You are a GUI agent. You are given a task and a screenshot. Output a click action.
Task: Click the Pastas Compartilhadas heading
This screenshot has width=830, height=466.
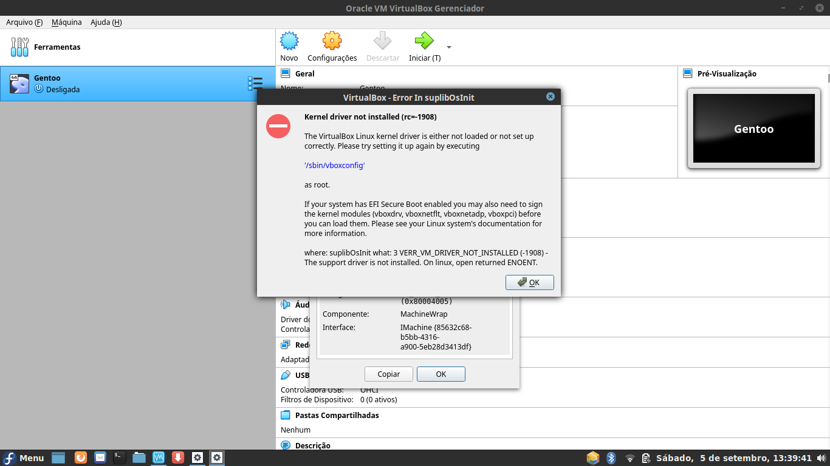coord(337,416)
